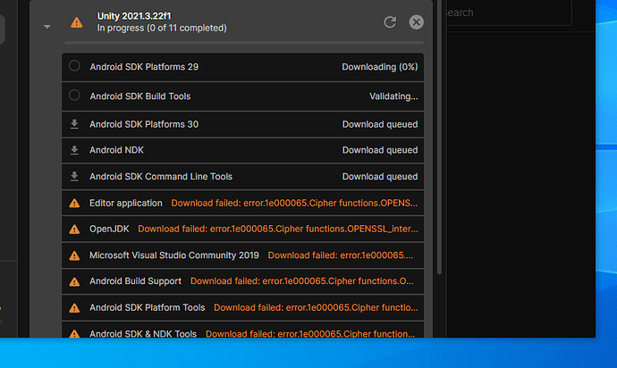The image size is (617, 368).
Task: Click warning icon for Android SDK & NDK Tools
Action: (74, 334)
